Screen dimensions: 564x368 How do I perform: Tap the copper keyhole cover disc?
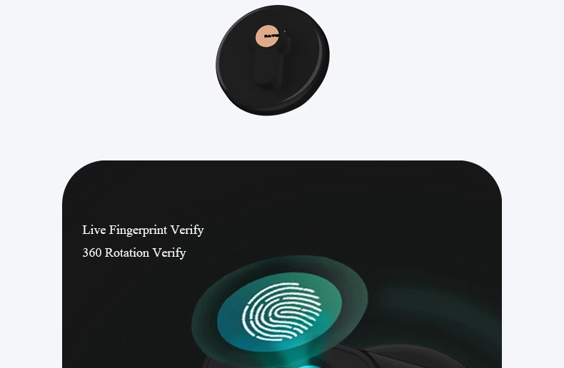coord(267,36)
